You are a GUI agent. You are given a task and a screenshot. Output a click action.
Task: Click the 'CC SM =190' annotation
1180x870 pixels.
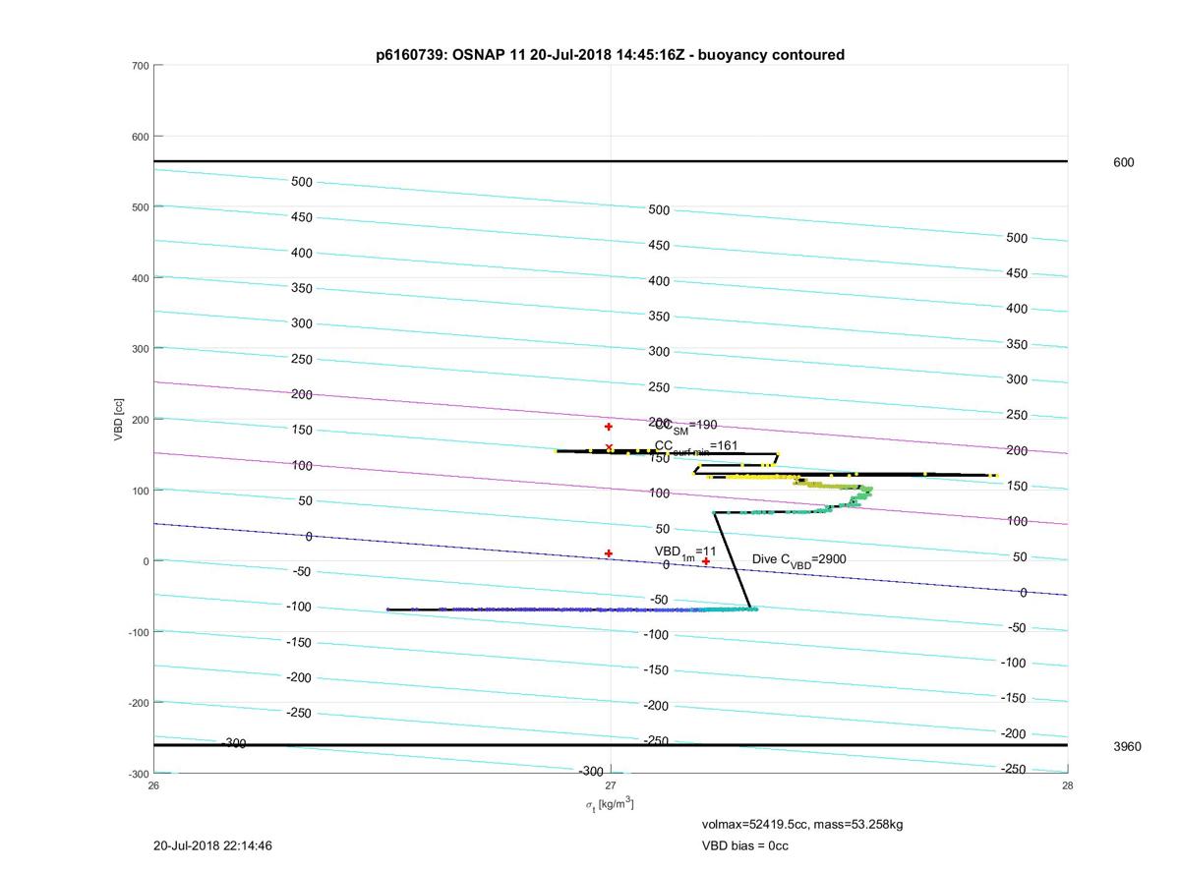[x=686, y=426]
